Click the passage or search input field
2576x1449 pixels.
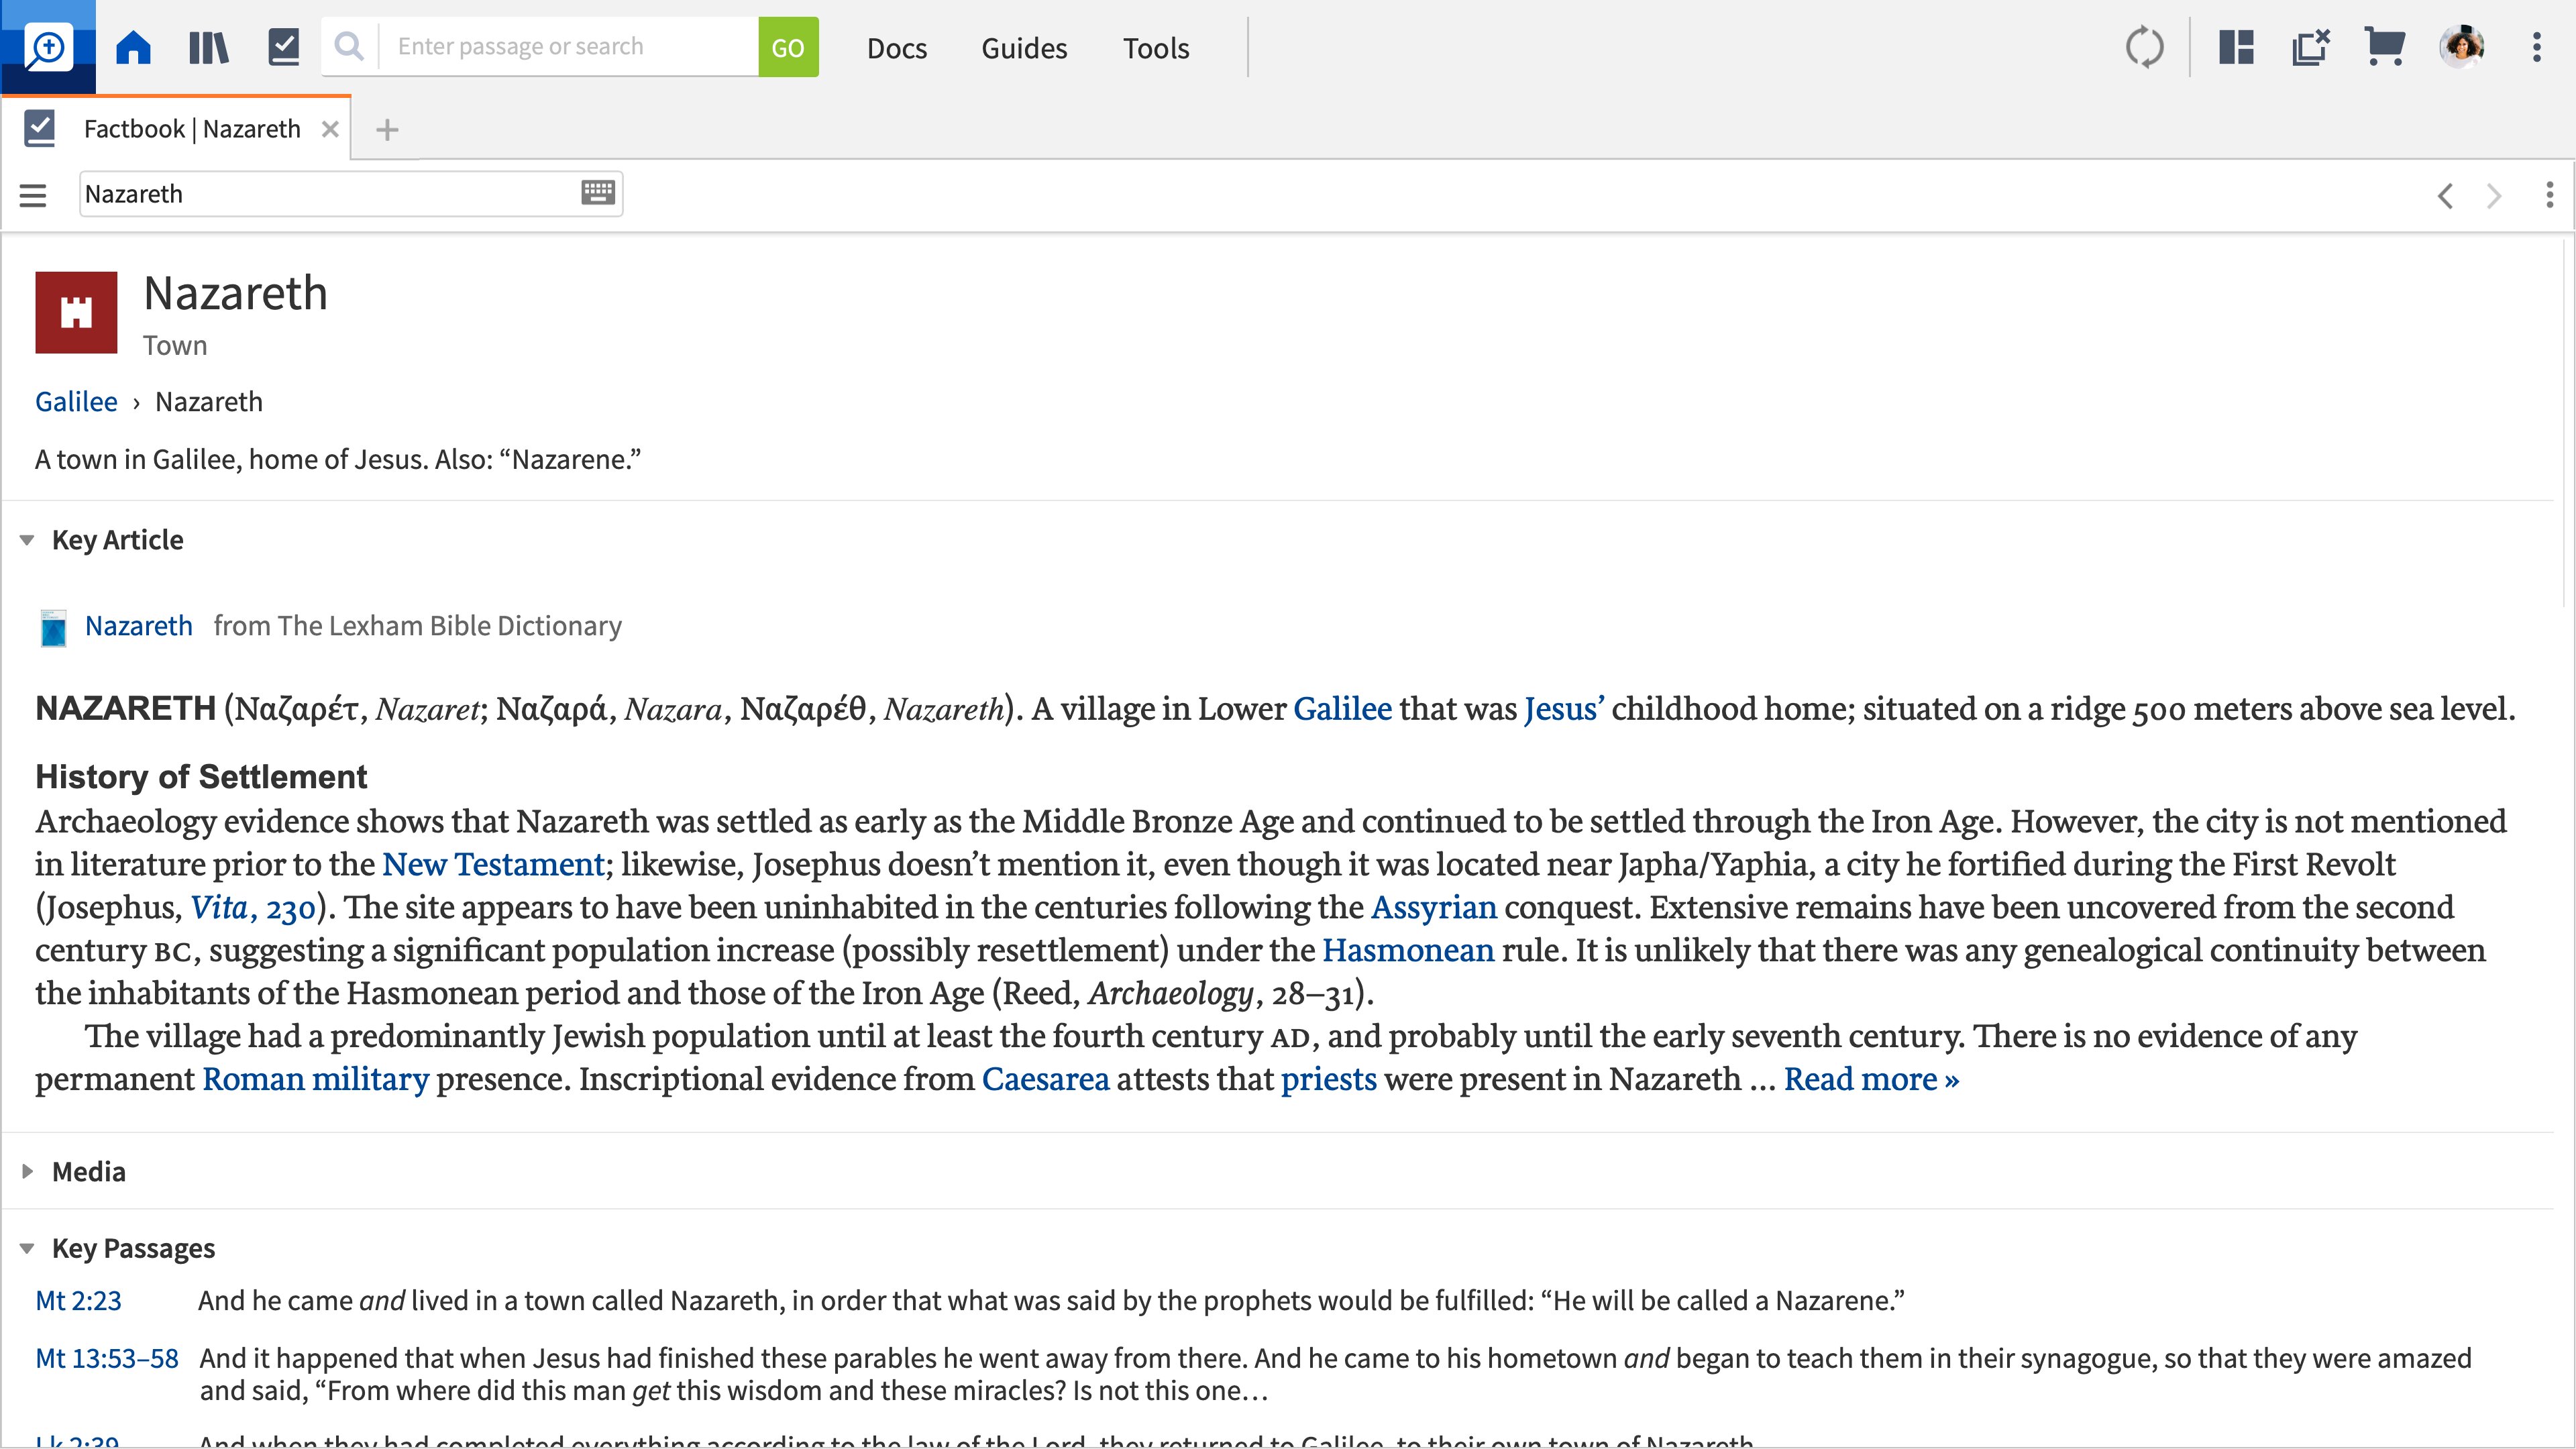click(568, 47)
